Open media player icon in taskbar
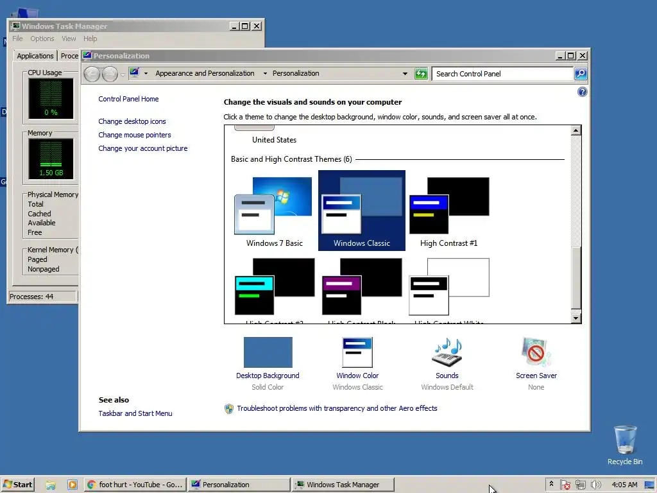 click(72, 485)
